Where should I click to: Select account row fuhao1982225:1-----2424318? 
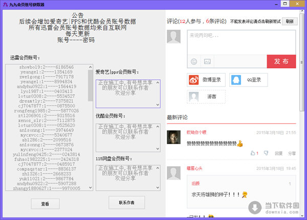[x=47, y=159]
